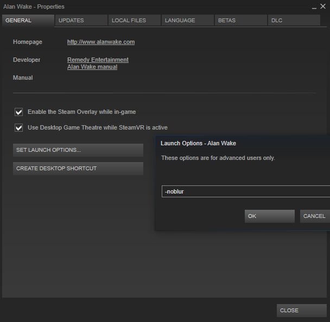The width and height of the screenshot is (330, 322).
Task: Select the Developer label text
Action: (x=27, y=60)
